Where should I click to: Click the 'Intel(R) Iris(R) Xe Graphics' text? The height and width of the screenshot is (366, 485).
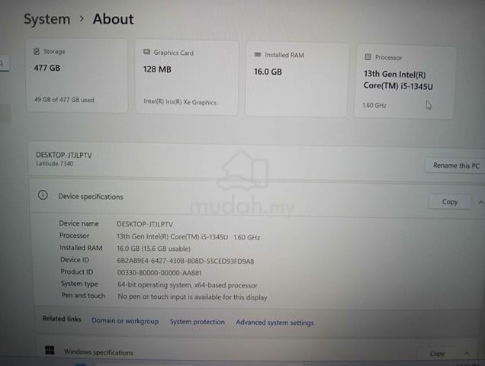[x=180, y=101]
